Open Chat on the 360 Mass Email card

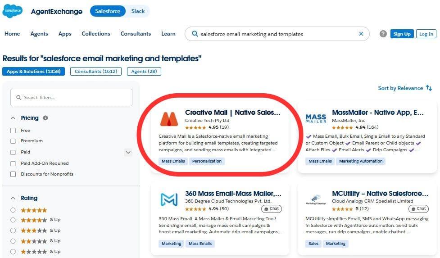click(272, 208)
